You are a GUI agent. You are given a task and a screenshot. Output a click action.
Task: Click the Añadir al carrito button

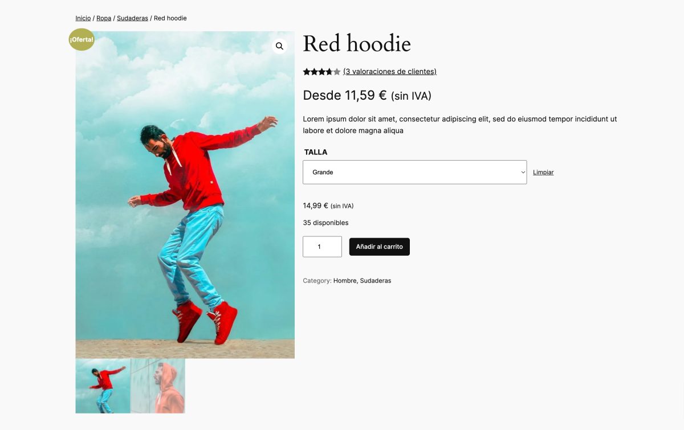(379, 247)
